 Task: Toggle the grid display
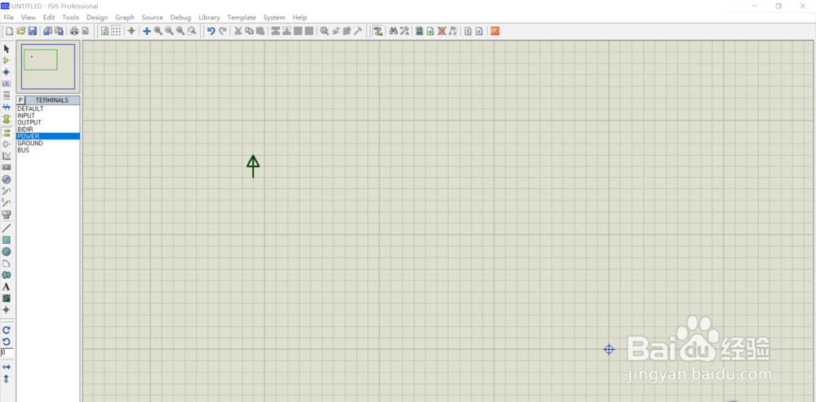[x=117, y=31]
